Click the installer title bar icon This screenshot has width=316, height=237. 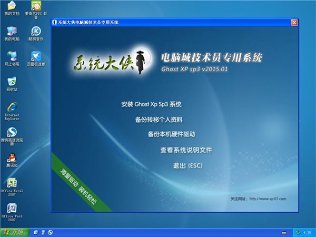point(54,22)
